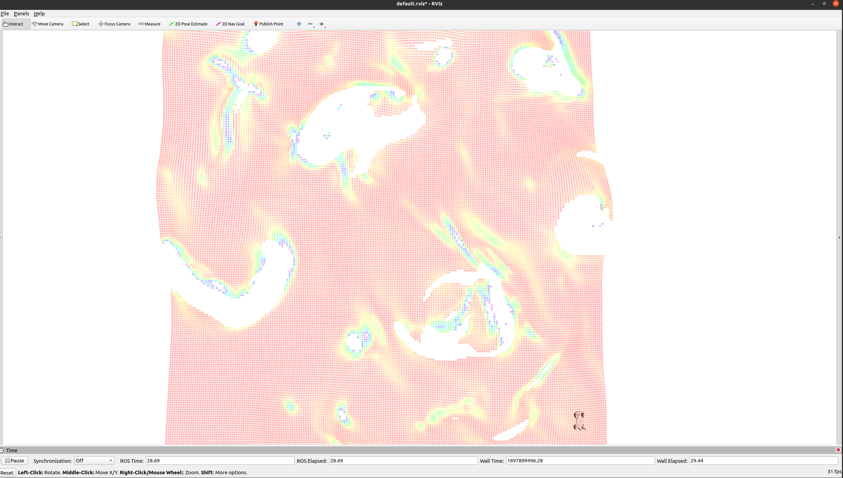Pick the Measure tool
The width and height of the screenshot is (843, 478).
pos(149,24)
